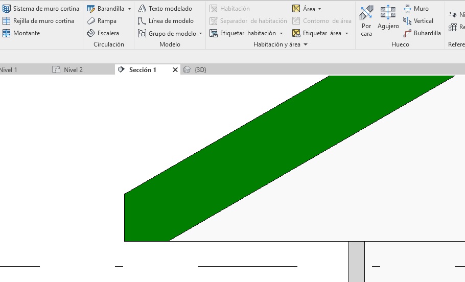Activate the Escalera stair tool
Image resolution: width=465 pixels, height=282 pixels.
pos(103,33)
